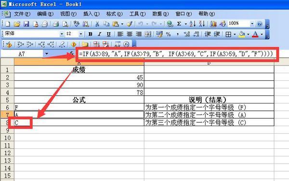The width and height of the screenshot is (289, 181).
Task: Insert hyperlink with globe icon
Action: tap(170, 24)
